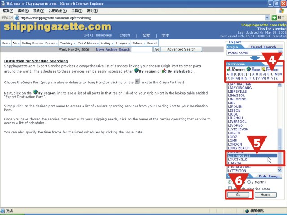Click Sailing Service in the navigation bar

tap(32, 43)
